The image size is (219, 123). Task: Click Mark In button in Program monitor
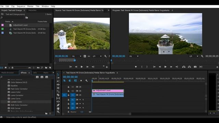coord(142,67)
